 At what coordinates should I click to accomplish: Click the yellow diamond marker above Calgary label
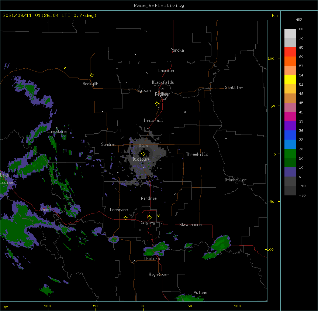pos(149,217)
